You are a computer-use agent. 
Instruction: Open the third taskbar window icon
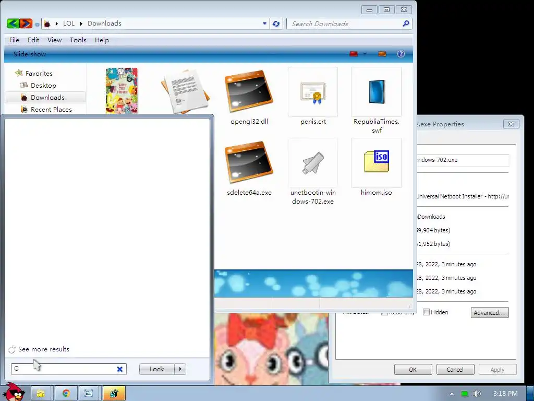coord(89,394)
